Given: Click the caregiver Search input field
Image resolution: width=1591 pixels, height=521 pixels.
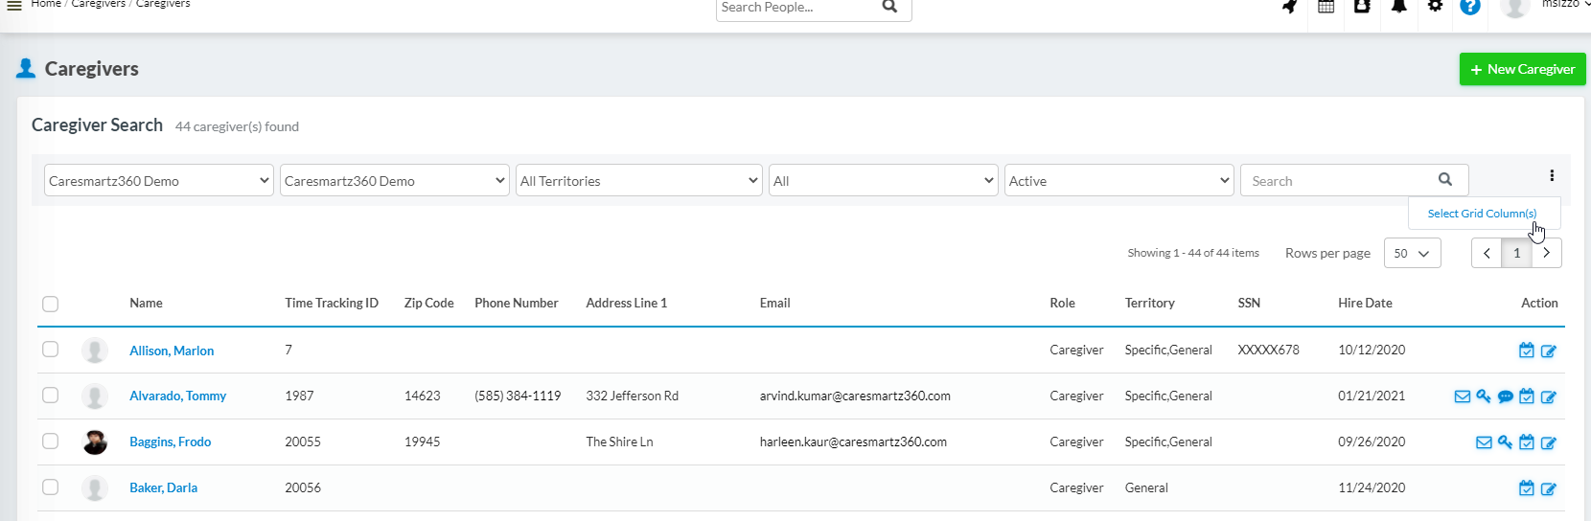Looking at the screenshot, I should tap(1340, 181).
